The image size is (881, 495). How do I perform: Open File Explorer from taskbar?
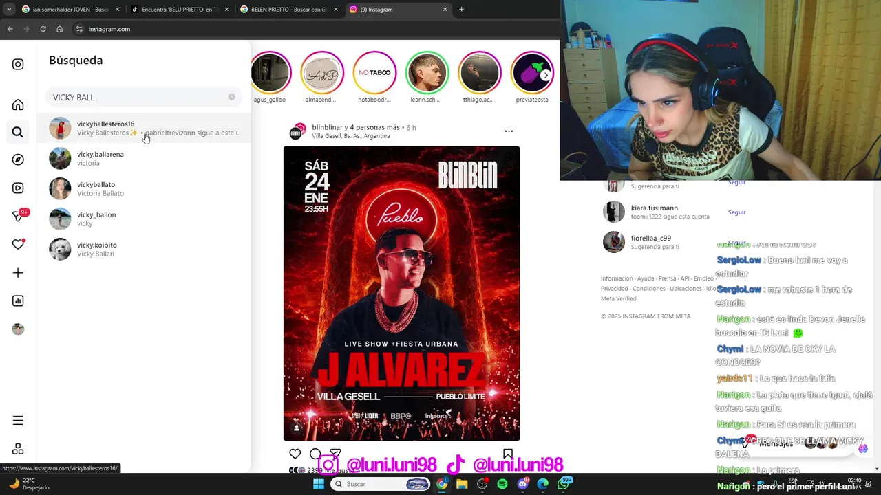click(x=462, y=484)
